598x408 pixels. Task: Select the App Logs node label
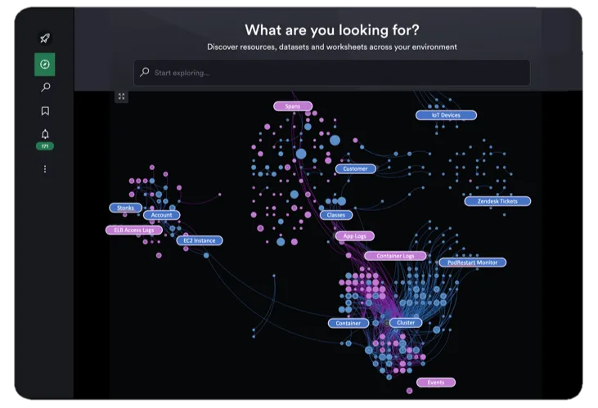click(x=354, y=236)
